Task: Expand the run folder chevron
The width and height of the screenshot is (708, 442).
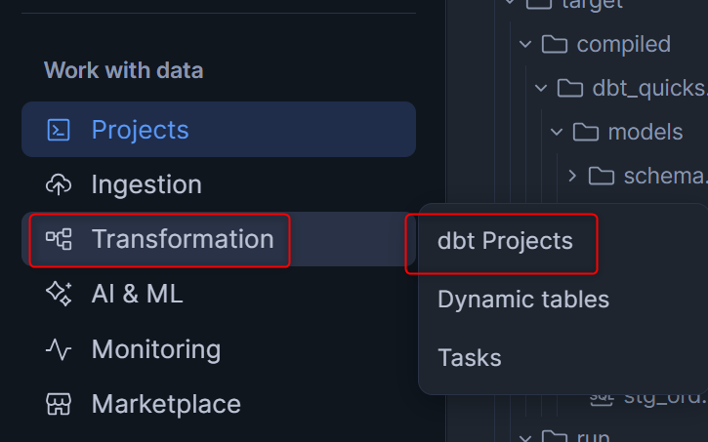Action: (525, 435)
